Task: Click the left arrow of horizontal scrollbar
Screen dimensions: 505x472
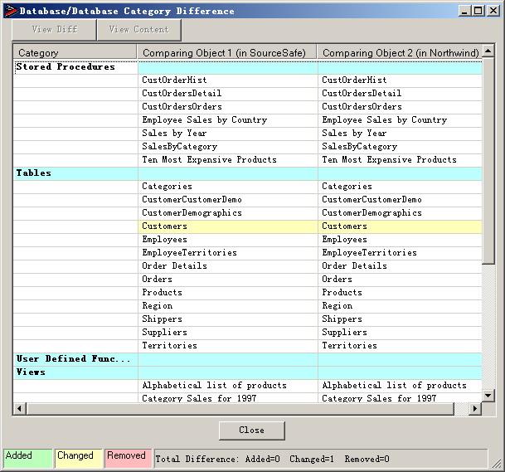Action: coord(19,408)
